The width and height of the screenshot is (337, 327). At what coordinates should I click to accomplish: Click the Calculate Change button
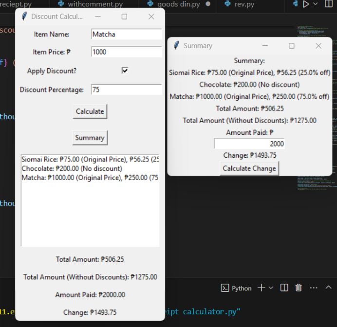click(x=249, y=168)
